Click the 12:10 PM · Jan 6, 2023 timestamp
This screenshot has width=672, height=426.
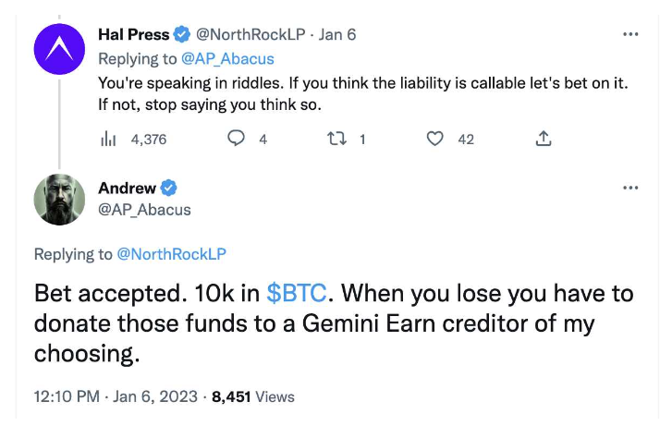coord(116,396)
